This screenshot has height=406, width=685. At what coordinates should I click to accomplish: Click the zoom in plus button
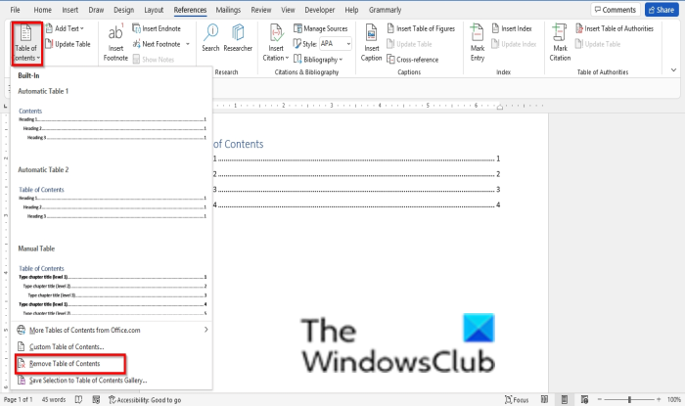click(659, 399)
